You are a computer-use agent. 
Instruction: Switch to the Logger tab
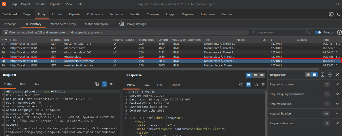tap(171, 14)
